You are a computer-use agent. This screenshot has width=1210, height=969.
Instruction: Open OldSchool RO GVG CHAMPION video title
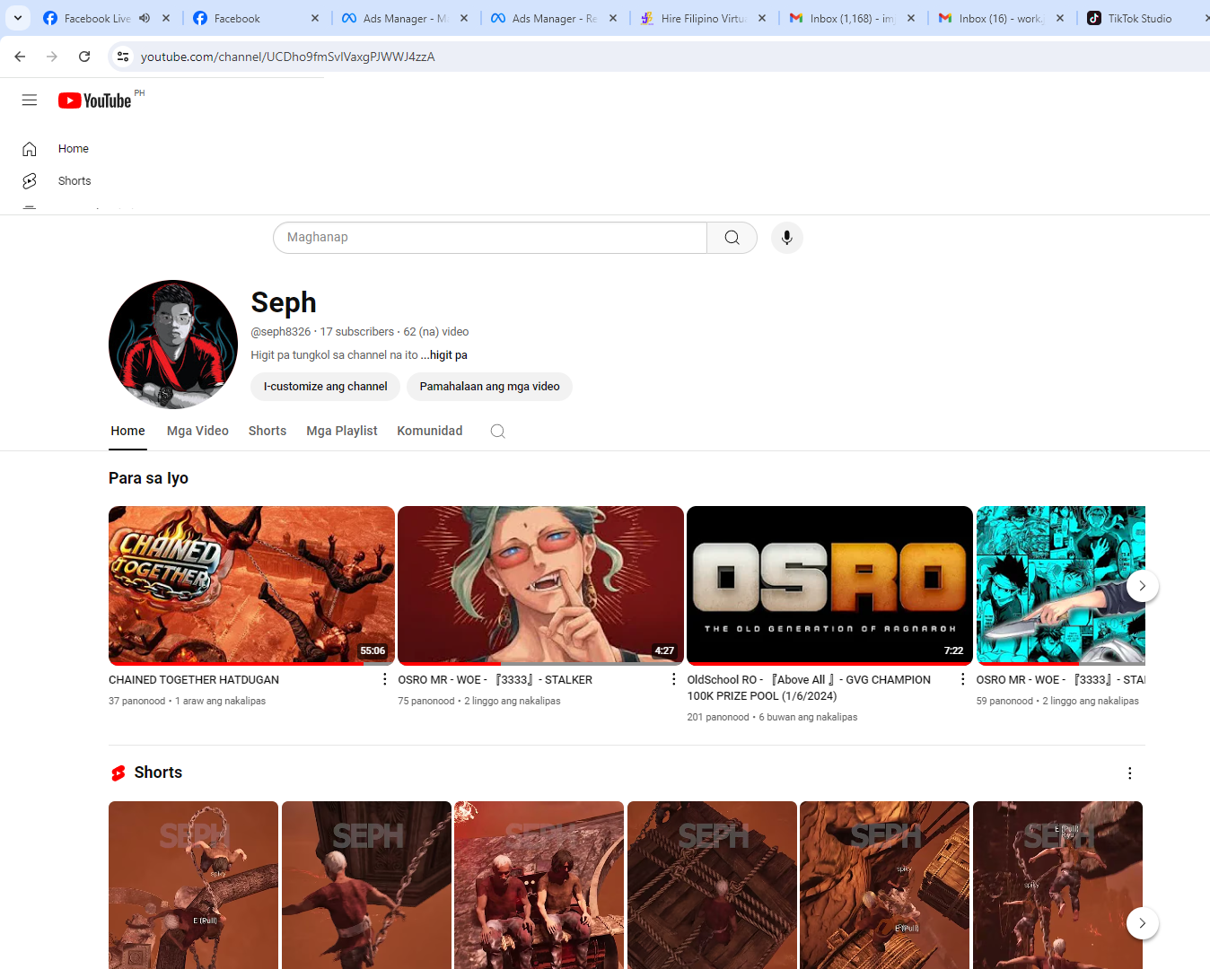[809, 688]
